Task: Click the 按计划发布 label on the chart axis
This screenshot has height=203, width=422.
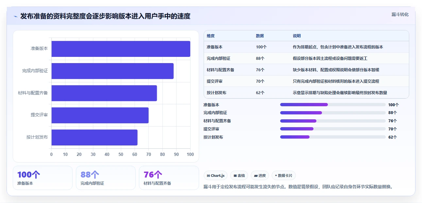Action: point(37,137)
